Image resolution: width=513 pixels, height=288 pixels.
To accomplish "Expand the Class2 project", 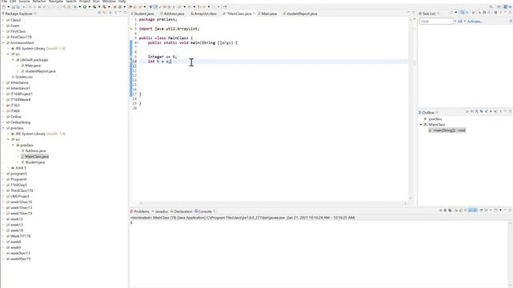I will [3, 20].
